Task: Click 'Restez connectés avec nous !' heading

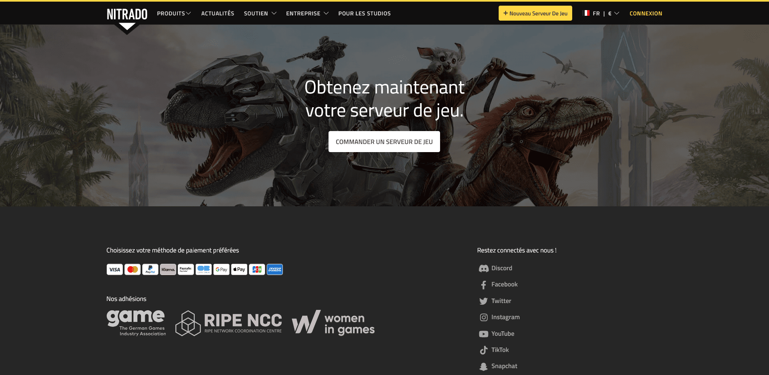Action: tap(517, 250)
